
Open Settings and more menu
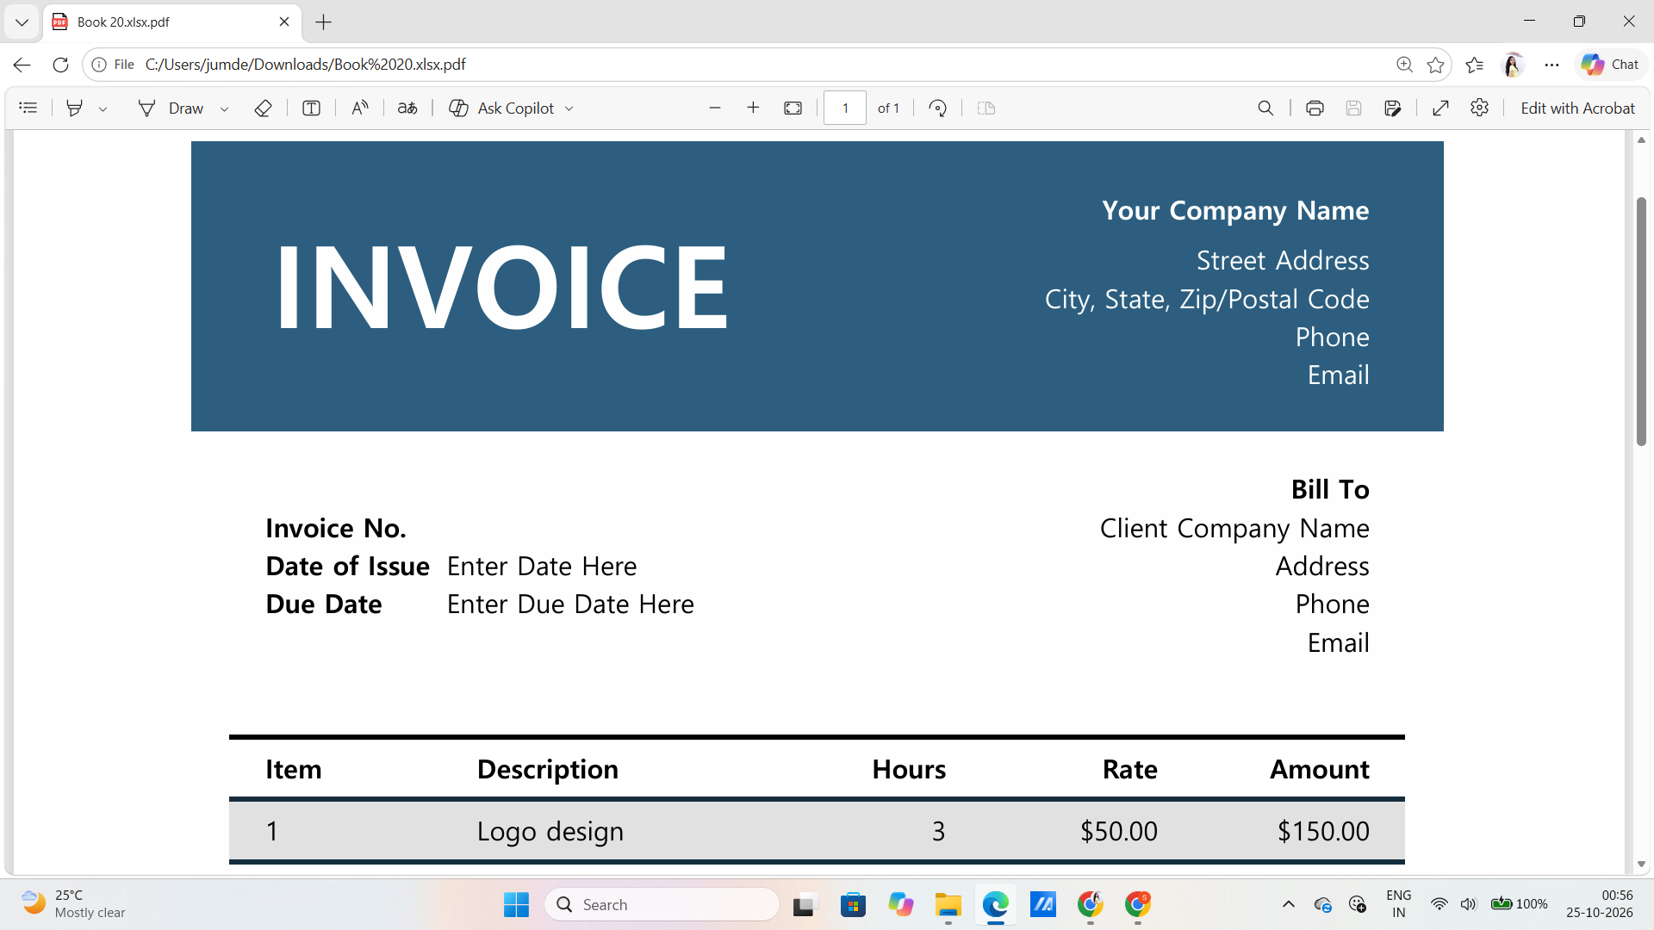click(x=1552, y=65)
